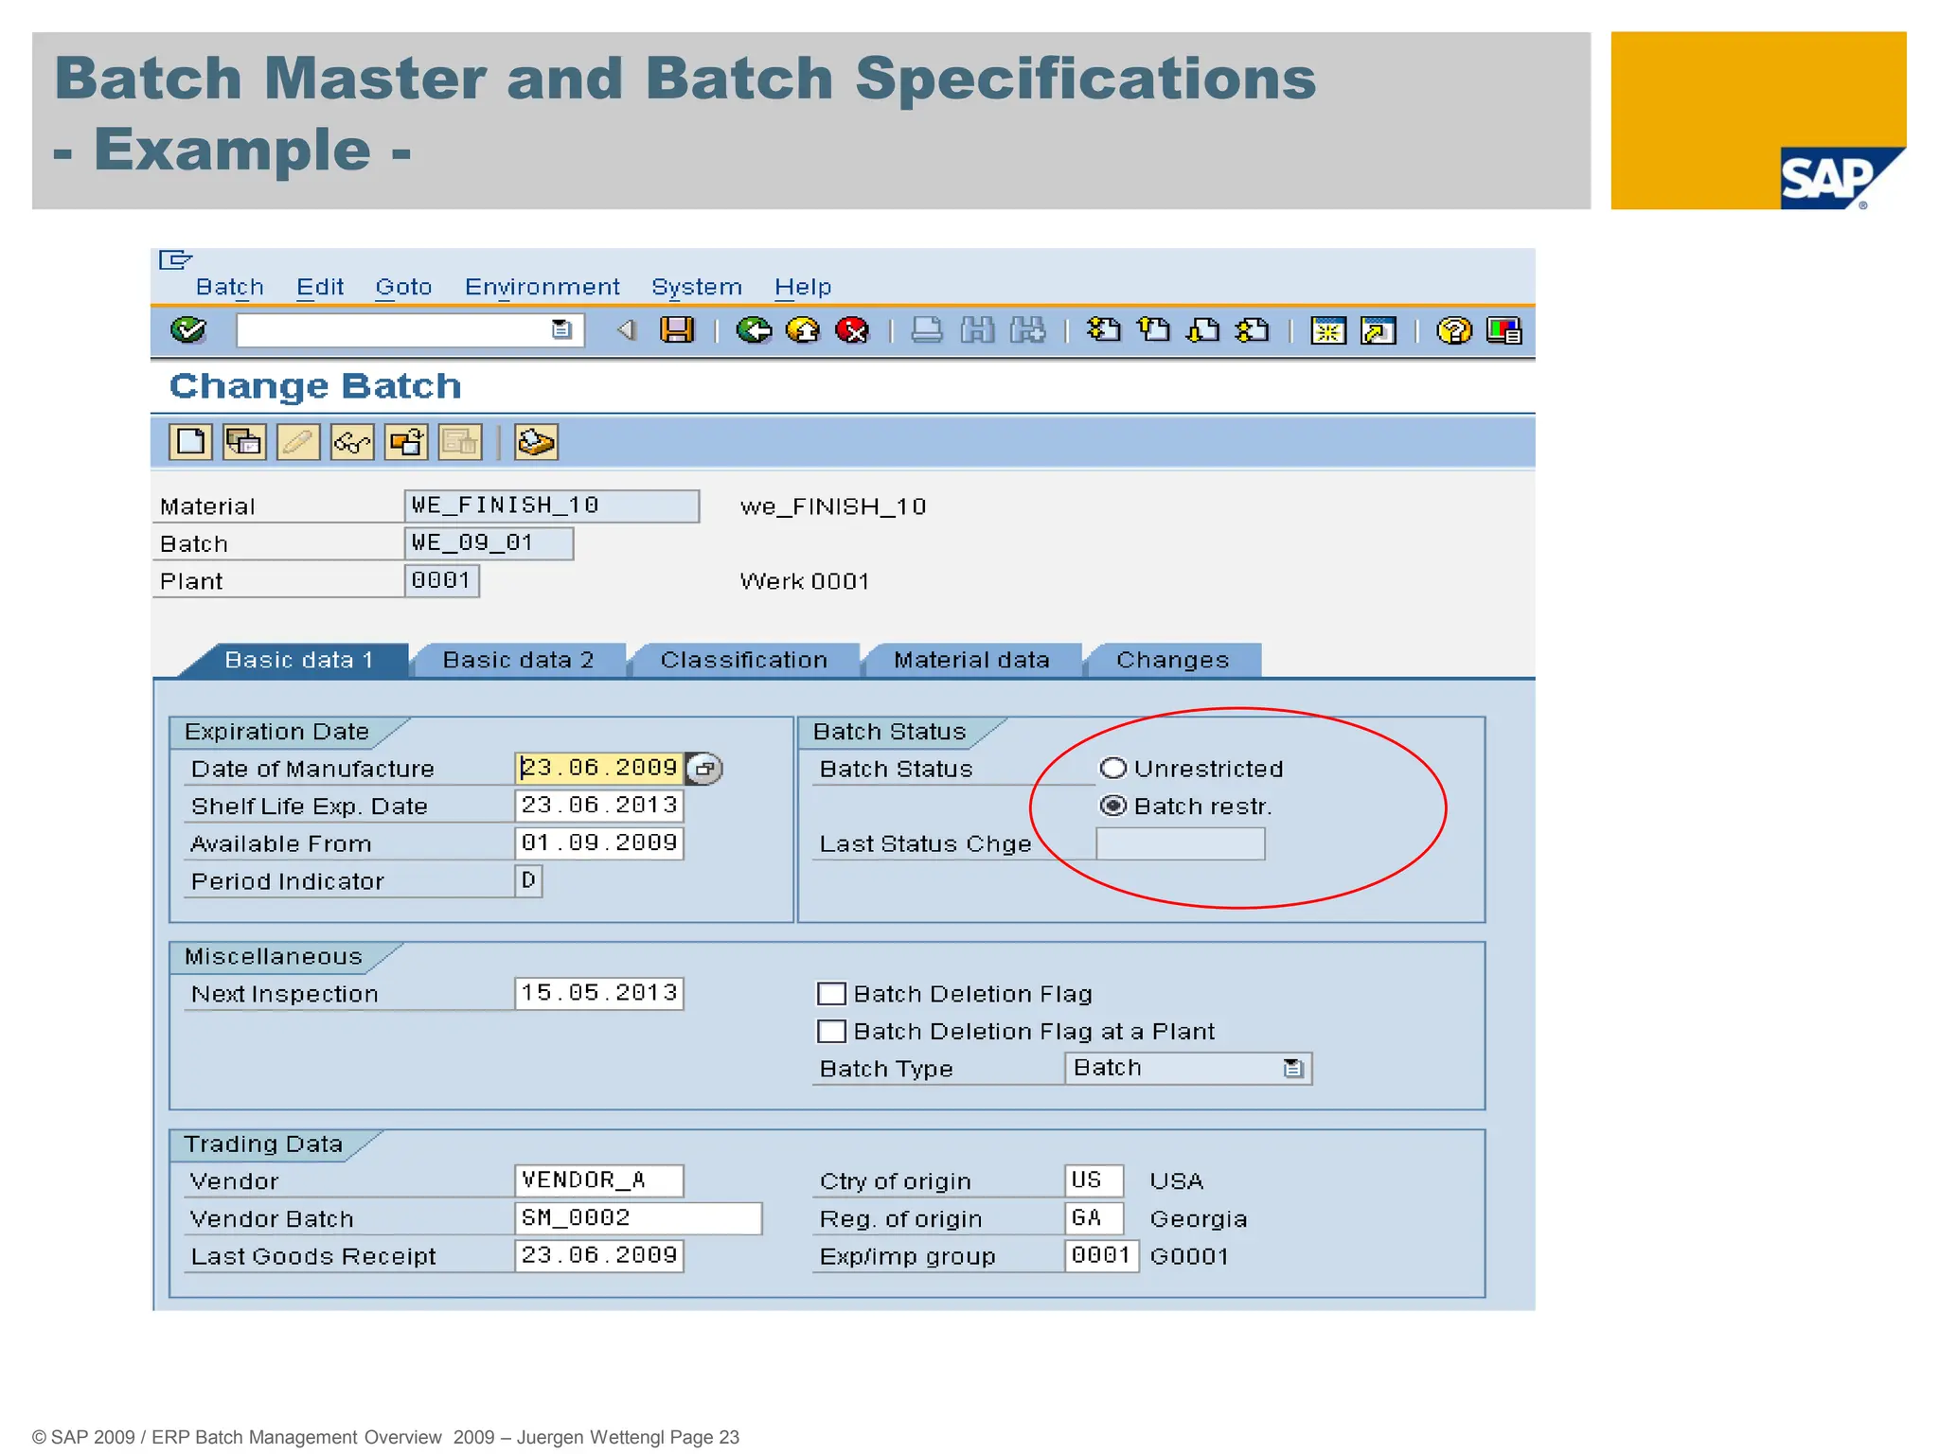Click the green Enter checkmark icon

[188, 330]
